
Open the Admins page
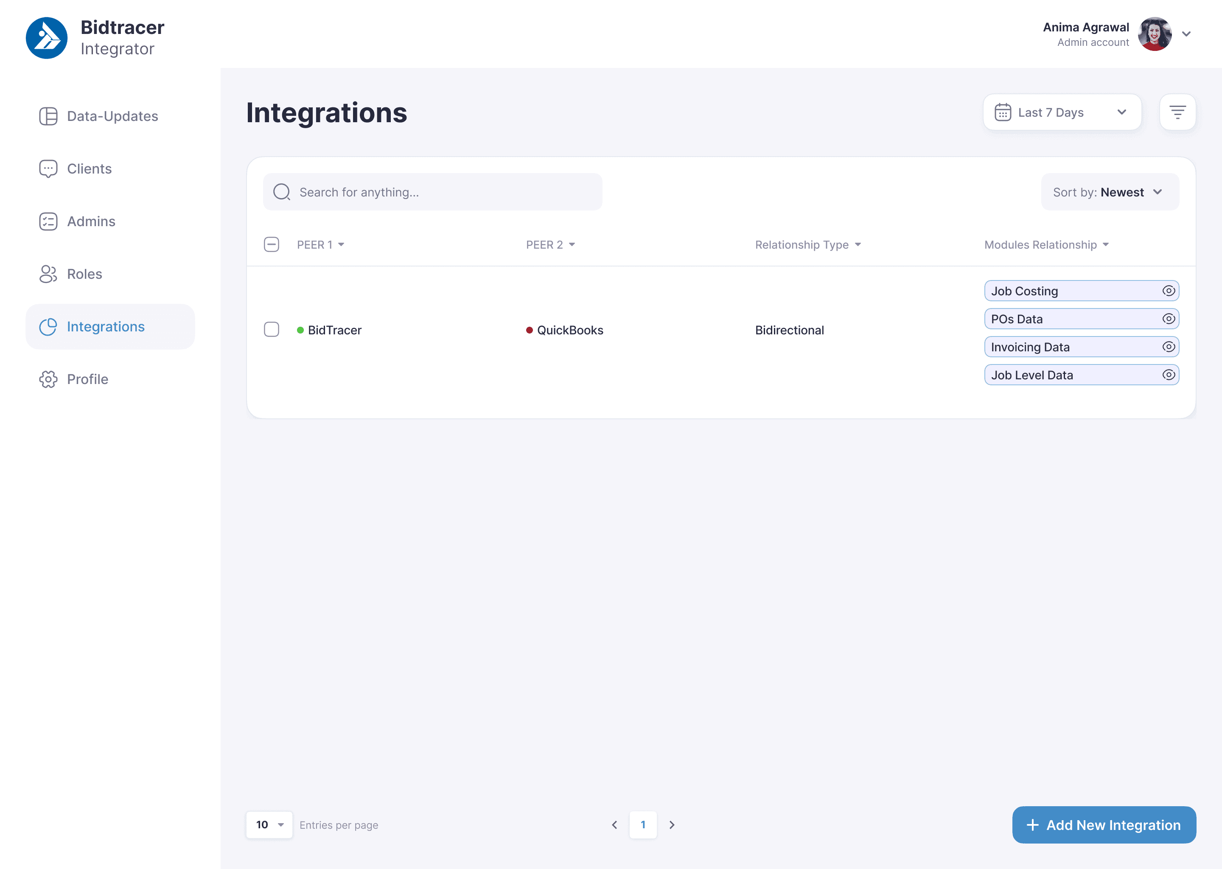(110, 221)
